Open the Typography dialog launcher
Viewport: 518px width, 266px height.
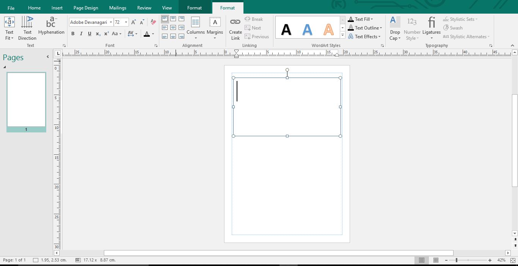(x=491, y=46)
